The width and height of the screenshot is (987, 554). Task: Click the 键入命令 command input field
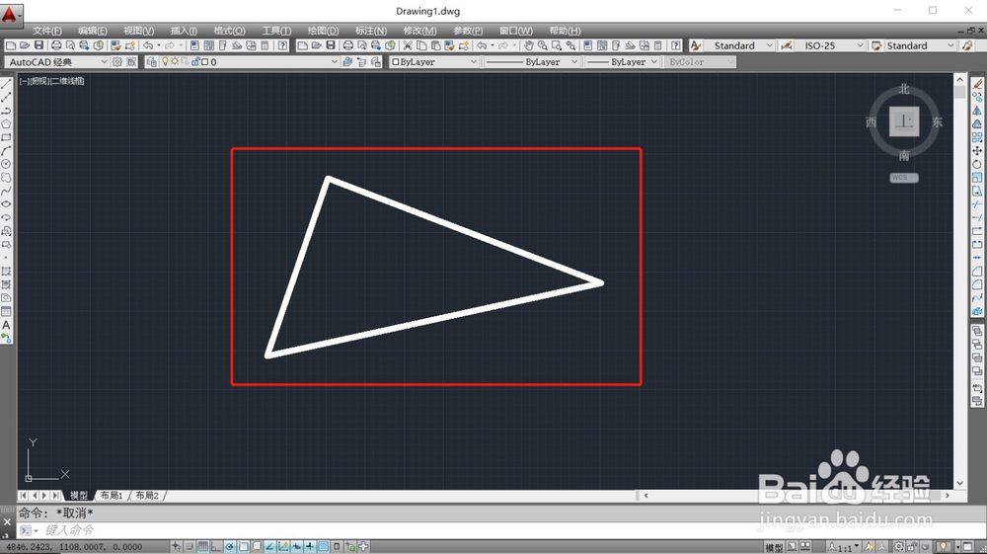click(491, 530)
